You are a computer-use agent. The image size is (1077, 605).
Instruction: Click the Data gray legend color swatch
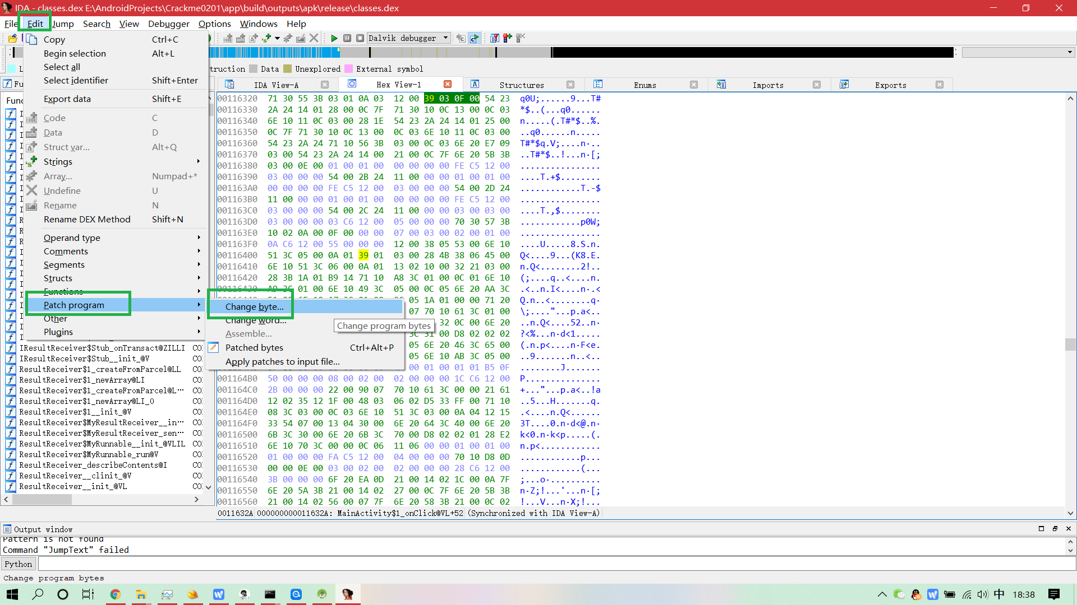coord(253,68)
